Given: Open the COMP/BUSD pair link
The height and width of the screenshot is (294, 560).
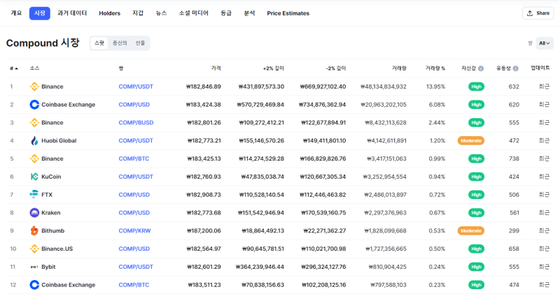Looking at the screenshot, I should [x=136, y=123].
